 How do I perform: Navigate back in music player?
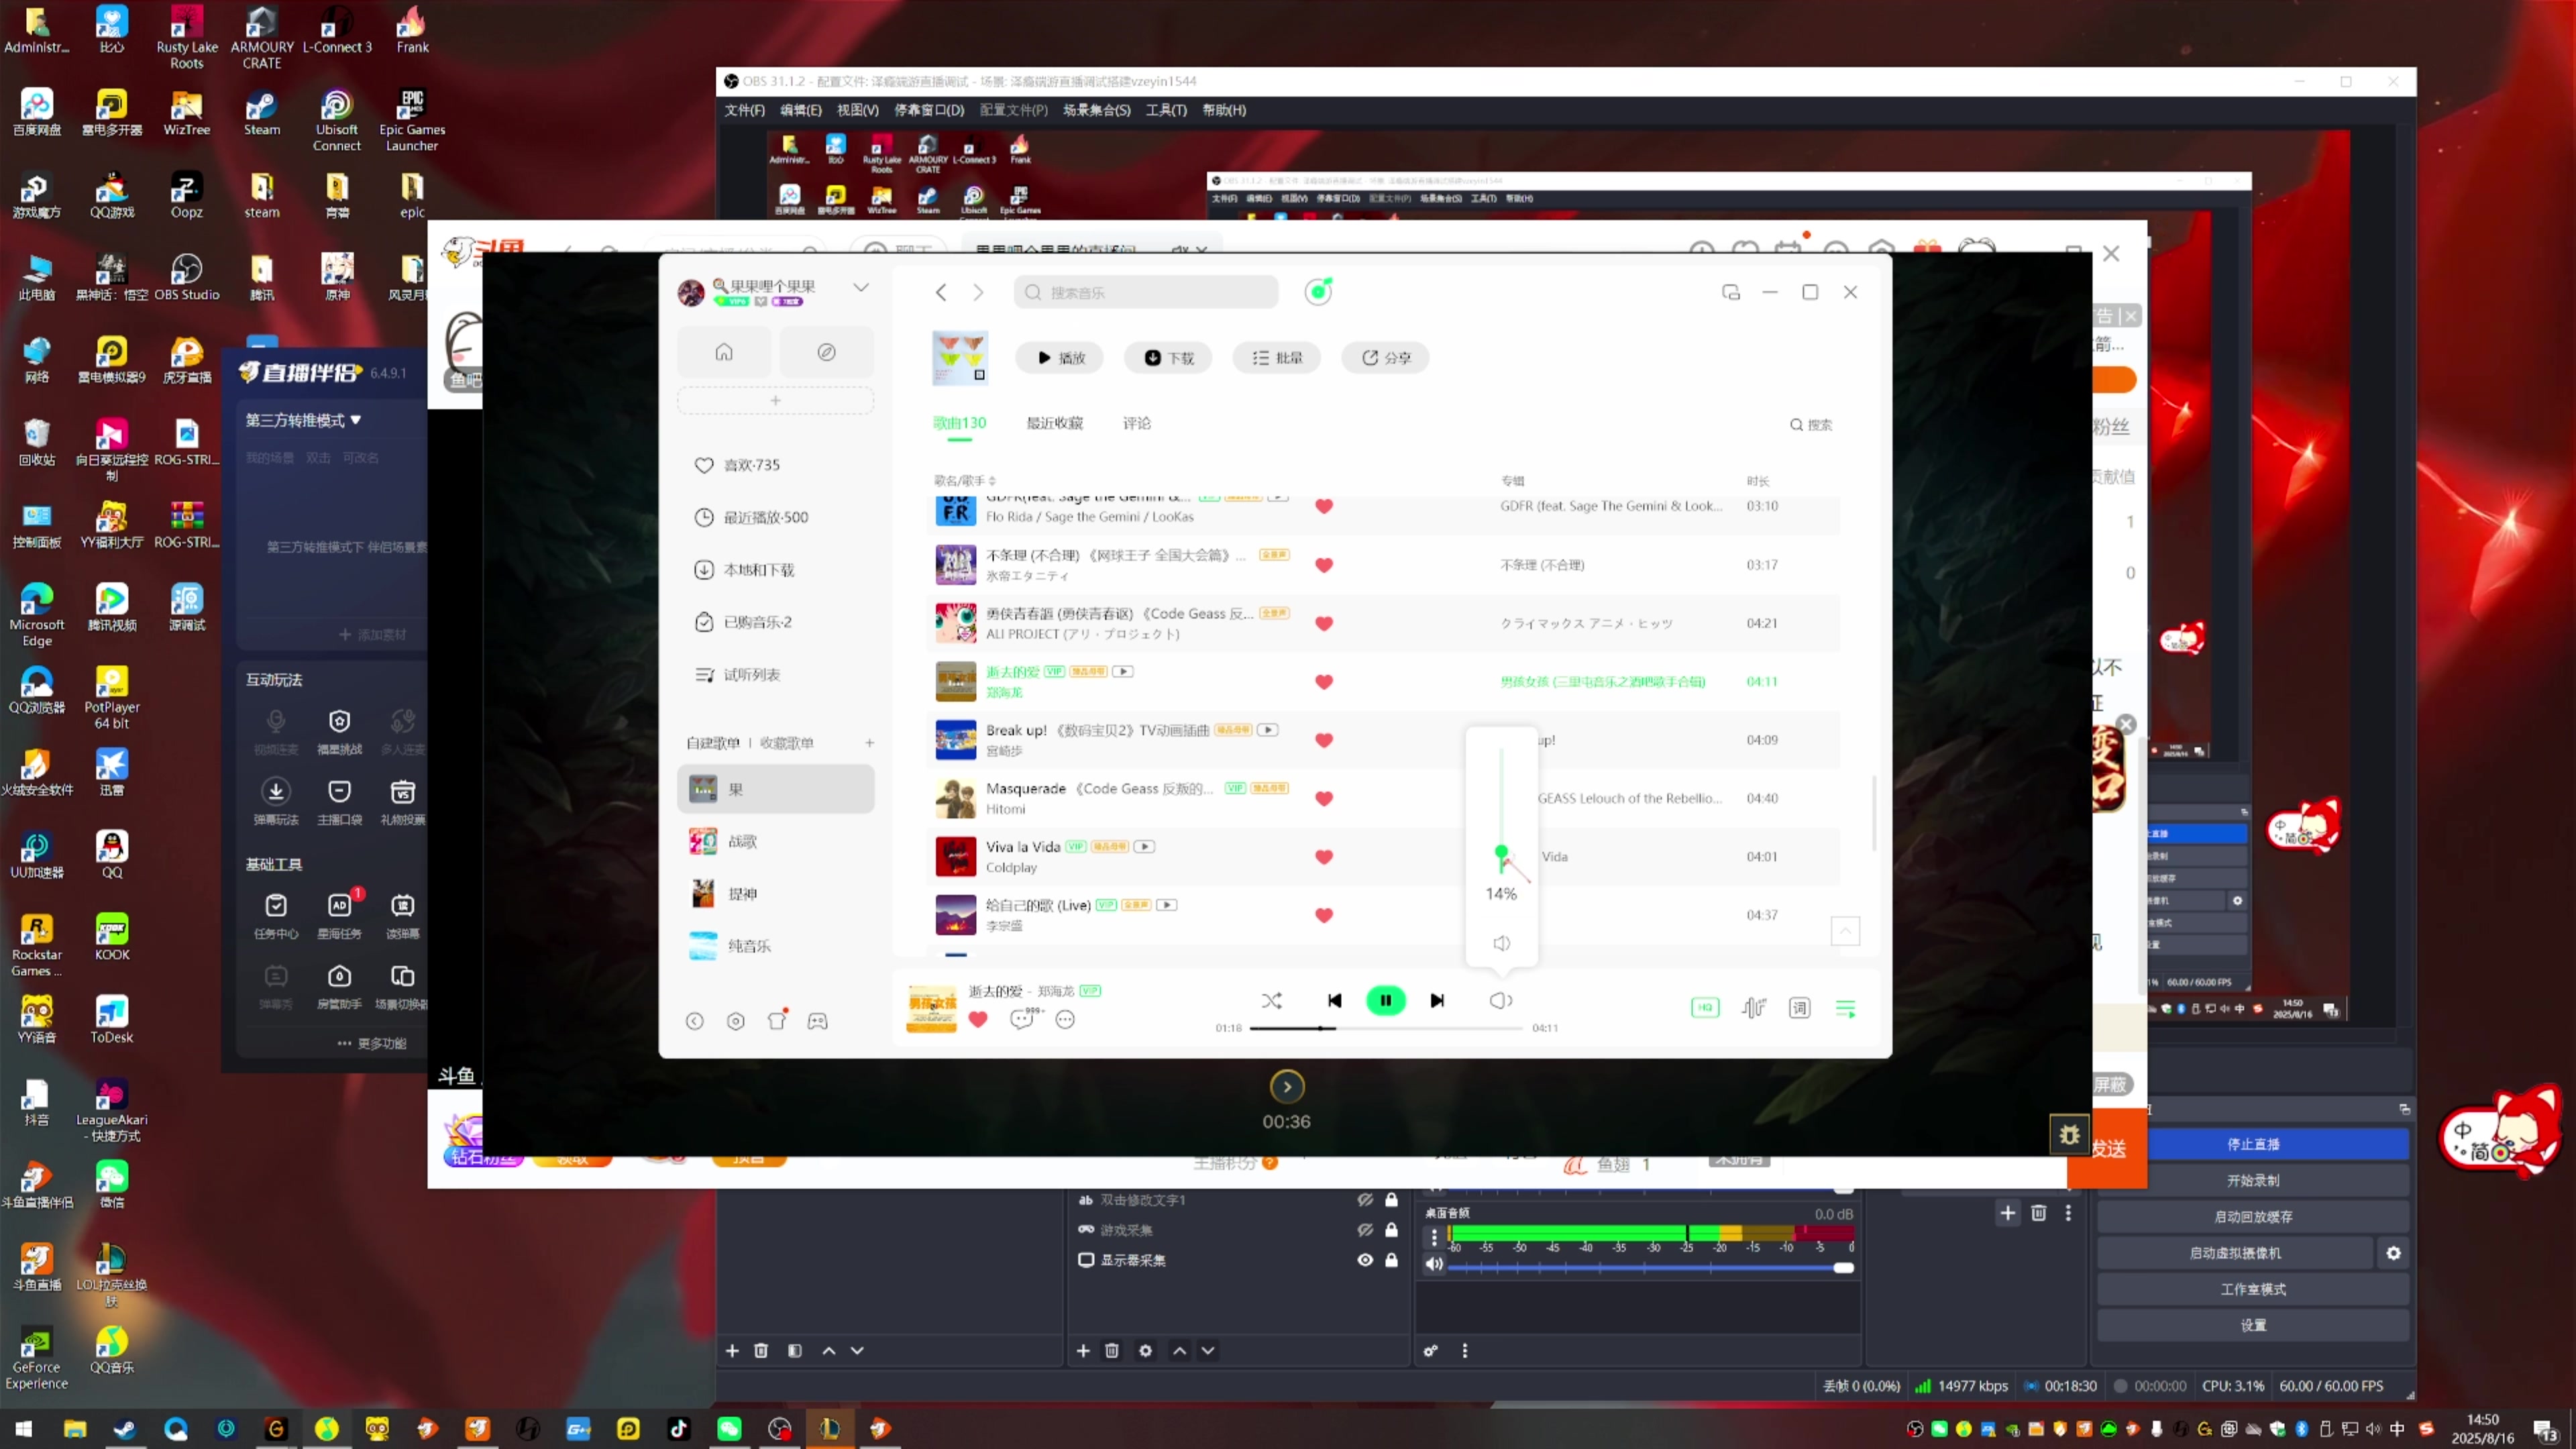(941, 292)
